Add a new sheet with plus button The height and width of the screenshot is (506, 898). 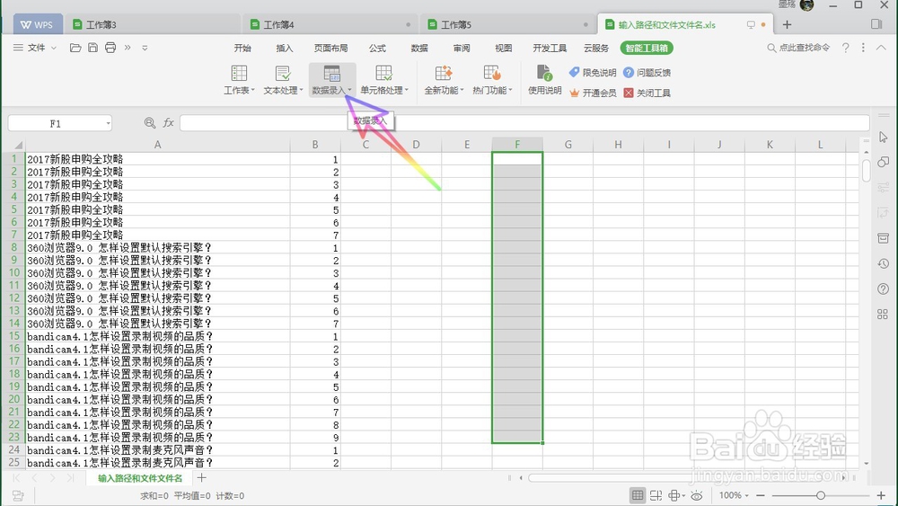coord(201,477)
